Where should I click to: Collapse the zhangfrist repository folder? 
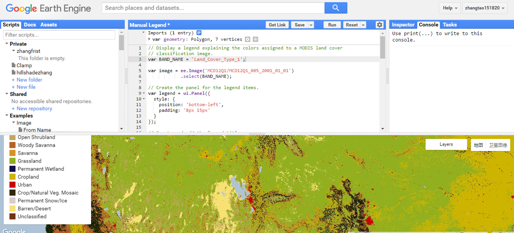point(14,51)
